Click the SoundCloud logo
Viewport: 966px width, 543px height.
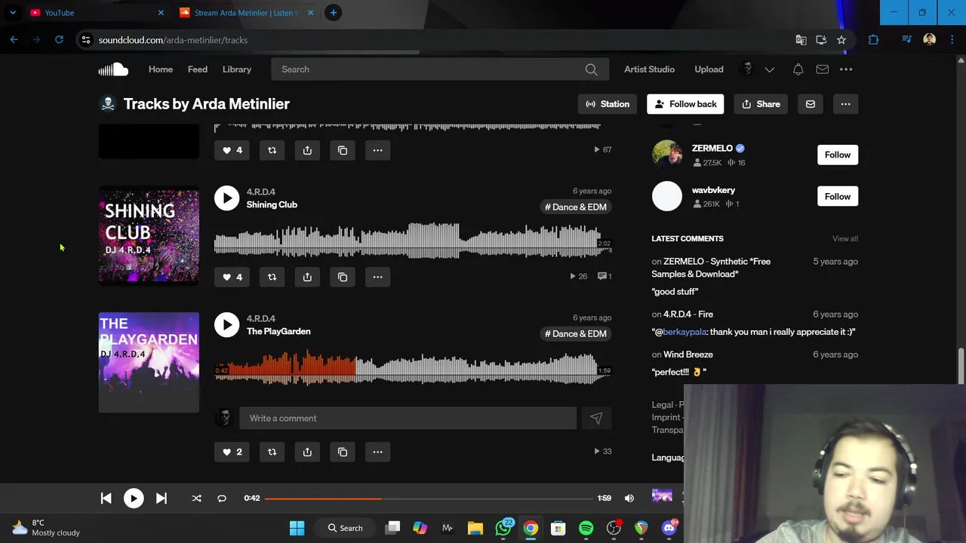point(113,69)
